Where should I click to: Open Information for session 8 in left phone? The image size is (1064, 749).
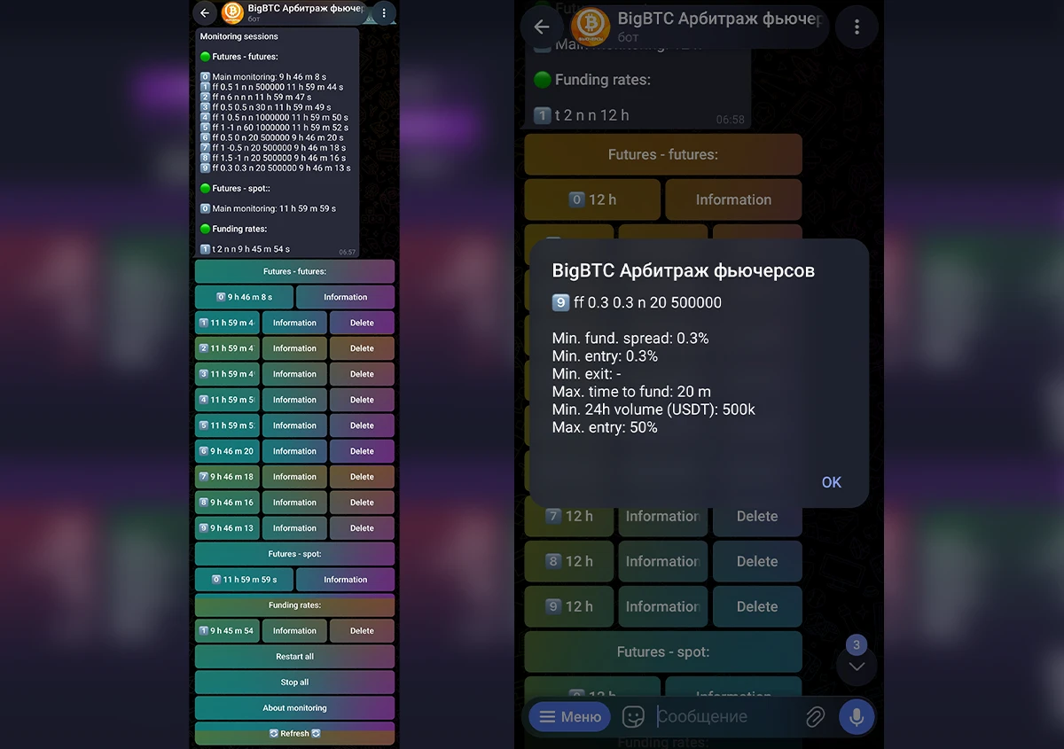(x=294, y=503)
